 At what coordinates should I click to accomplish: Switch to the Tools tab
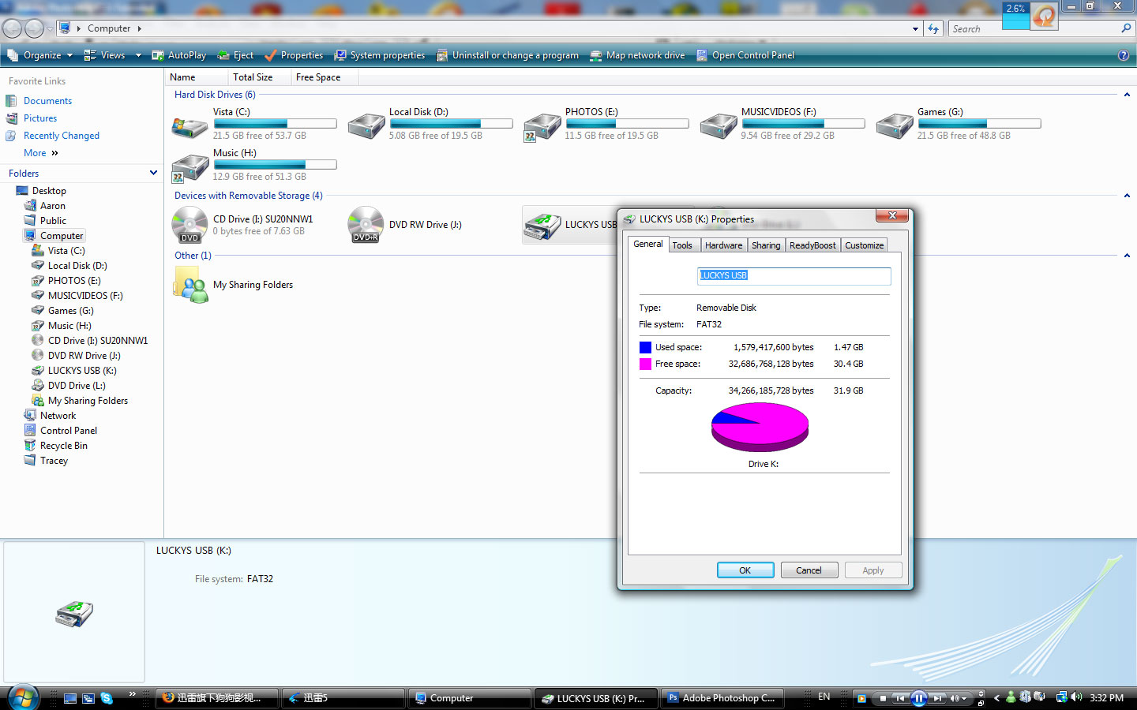[682, 245]
